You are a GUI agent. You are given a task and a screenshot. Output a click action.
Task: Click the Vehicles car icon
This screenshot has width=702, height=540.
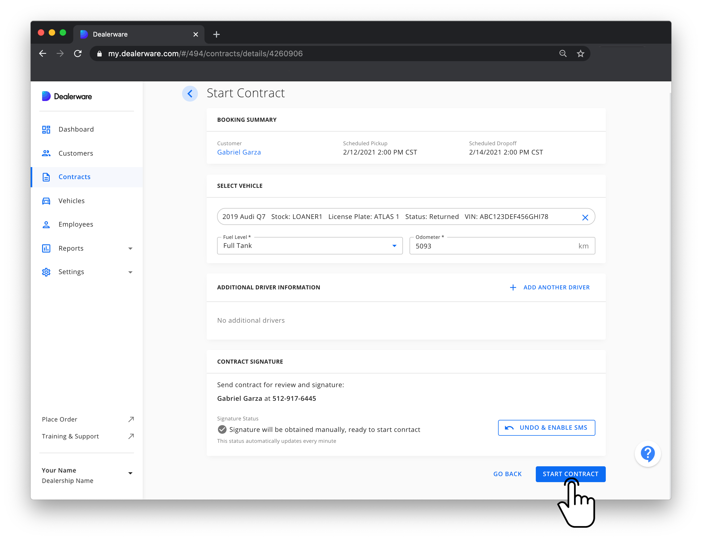point(46,201)
